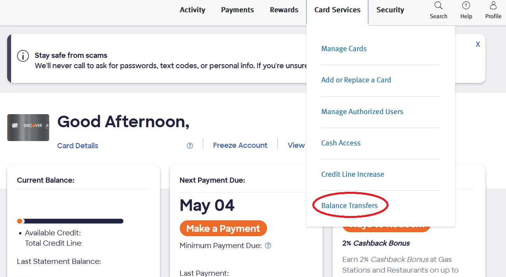The width and height of the screenshot is (506, 277).
Task: Choose Add or Replace a Card
Action: point(356,80)
